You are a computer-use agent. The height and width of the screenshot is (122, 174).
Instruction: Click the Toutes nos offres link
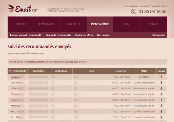click(x=84, y=35)
